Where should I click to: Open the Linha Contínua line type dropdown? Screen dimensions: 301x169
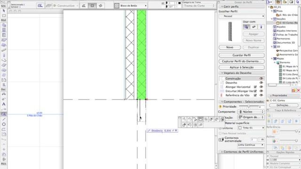(251, 145)
